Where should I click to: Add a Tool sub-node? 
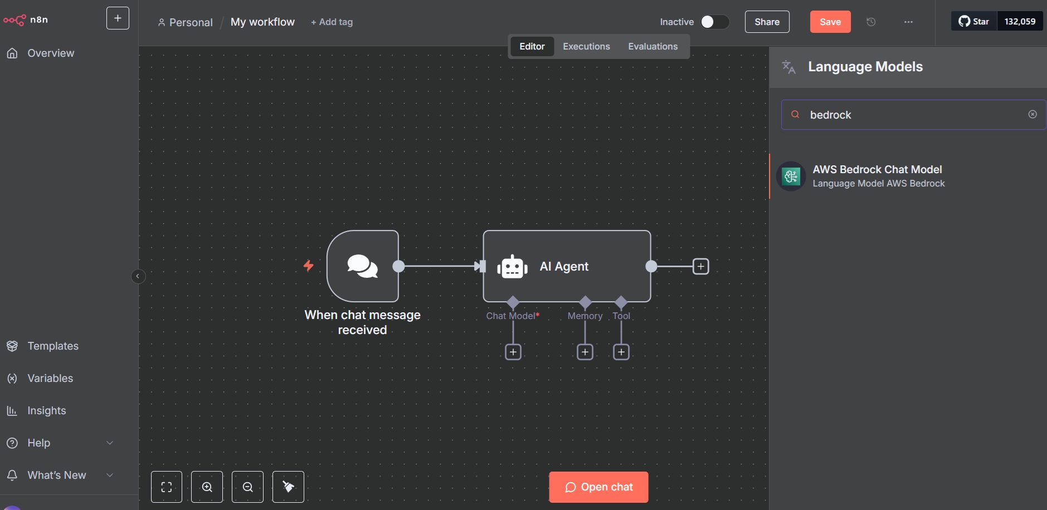click(x=621, y=352)
